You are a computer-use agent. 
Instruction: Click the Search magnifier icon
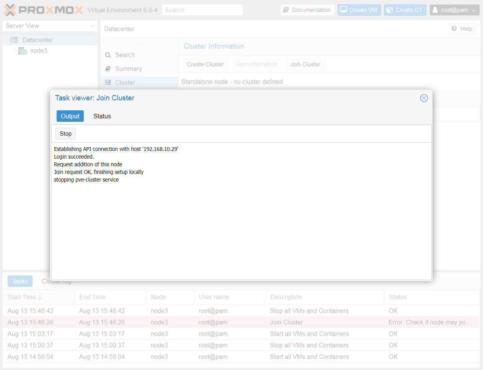[x=108, y=55]
